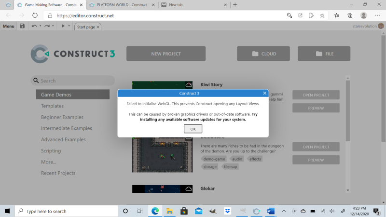Select Scripting category

pos(51,150)
